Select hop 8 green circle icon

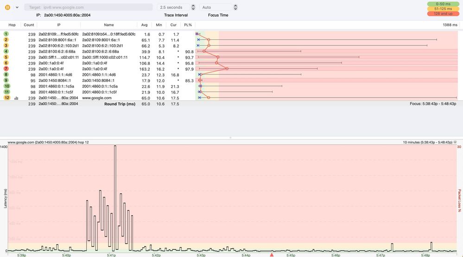point(6,74)
